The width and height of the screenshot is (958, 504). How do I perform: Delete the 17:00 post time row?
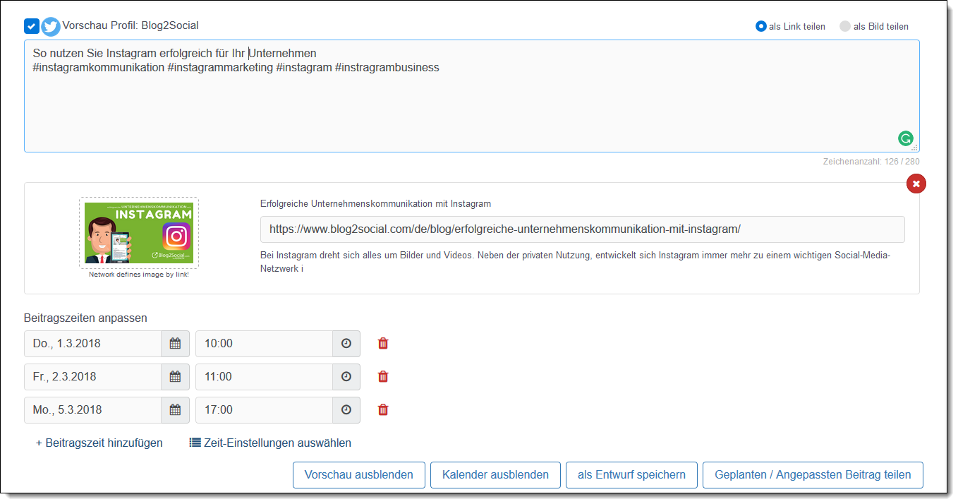[383, 410]
